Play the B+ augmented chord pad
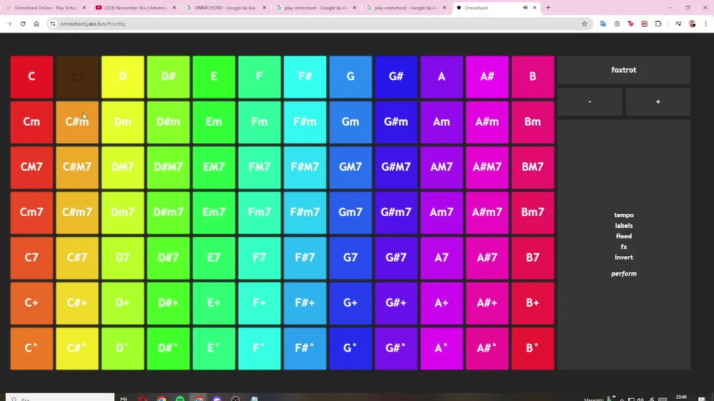 [533, 302]
